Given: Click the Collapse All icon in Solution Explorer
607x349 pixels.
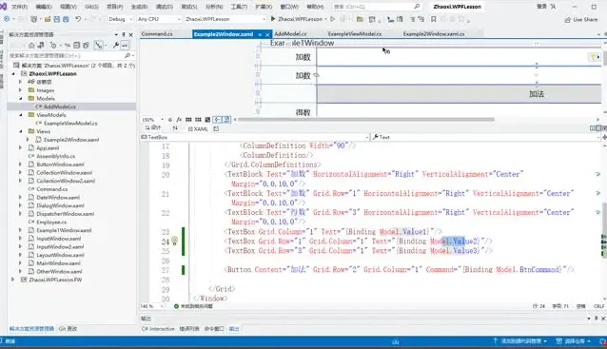Looking at the screenshot, I should coord(77,46).
